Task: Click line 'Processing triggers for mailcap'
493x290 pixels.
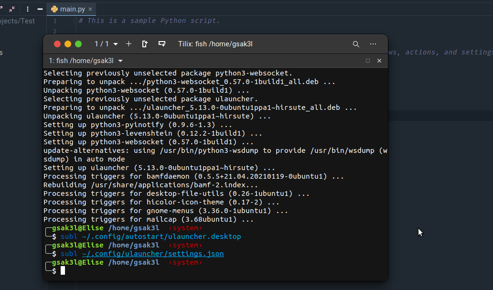Action: (149, 219)
